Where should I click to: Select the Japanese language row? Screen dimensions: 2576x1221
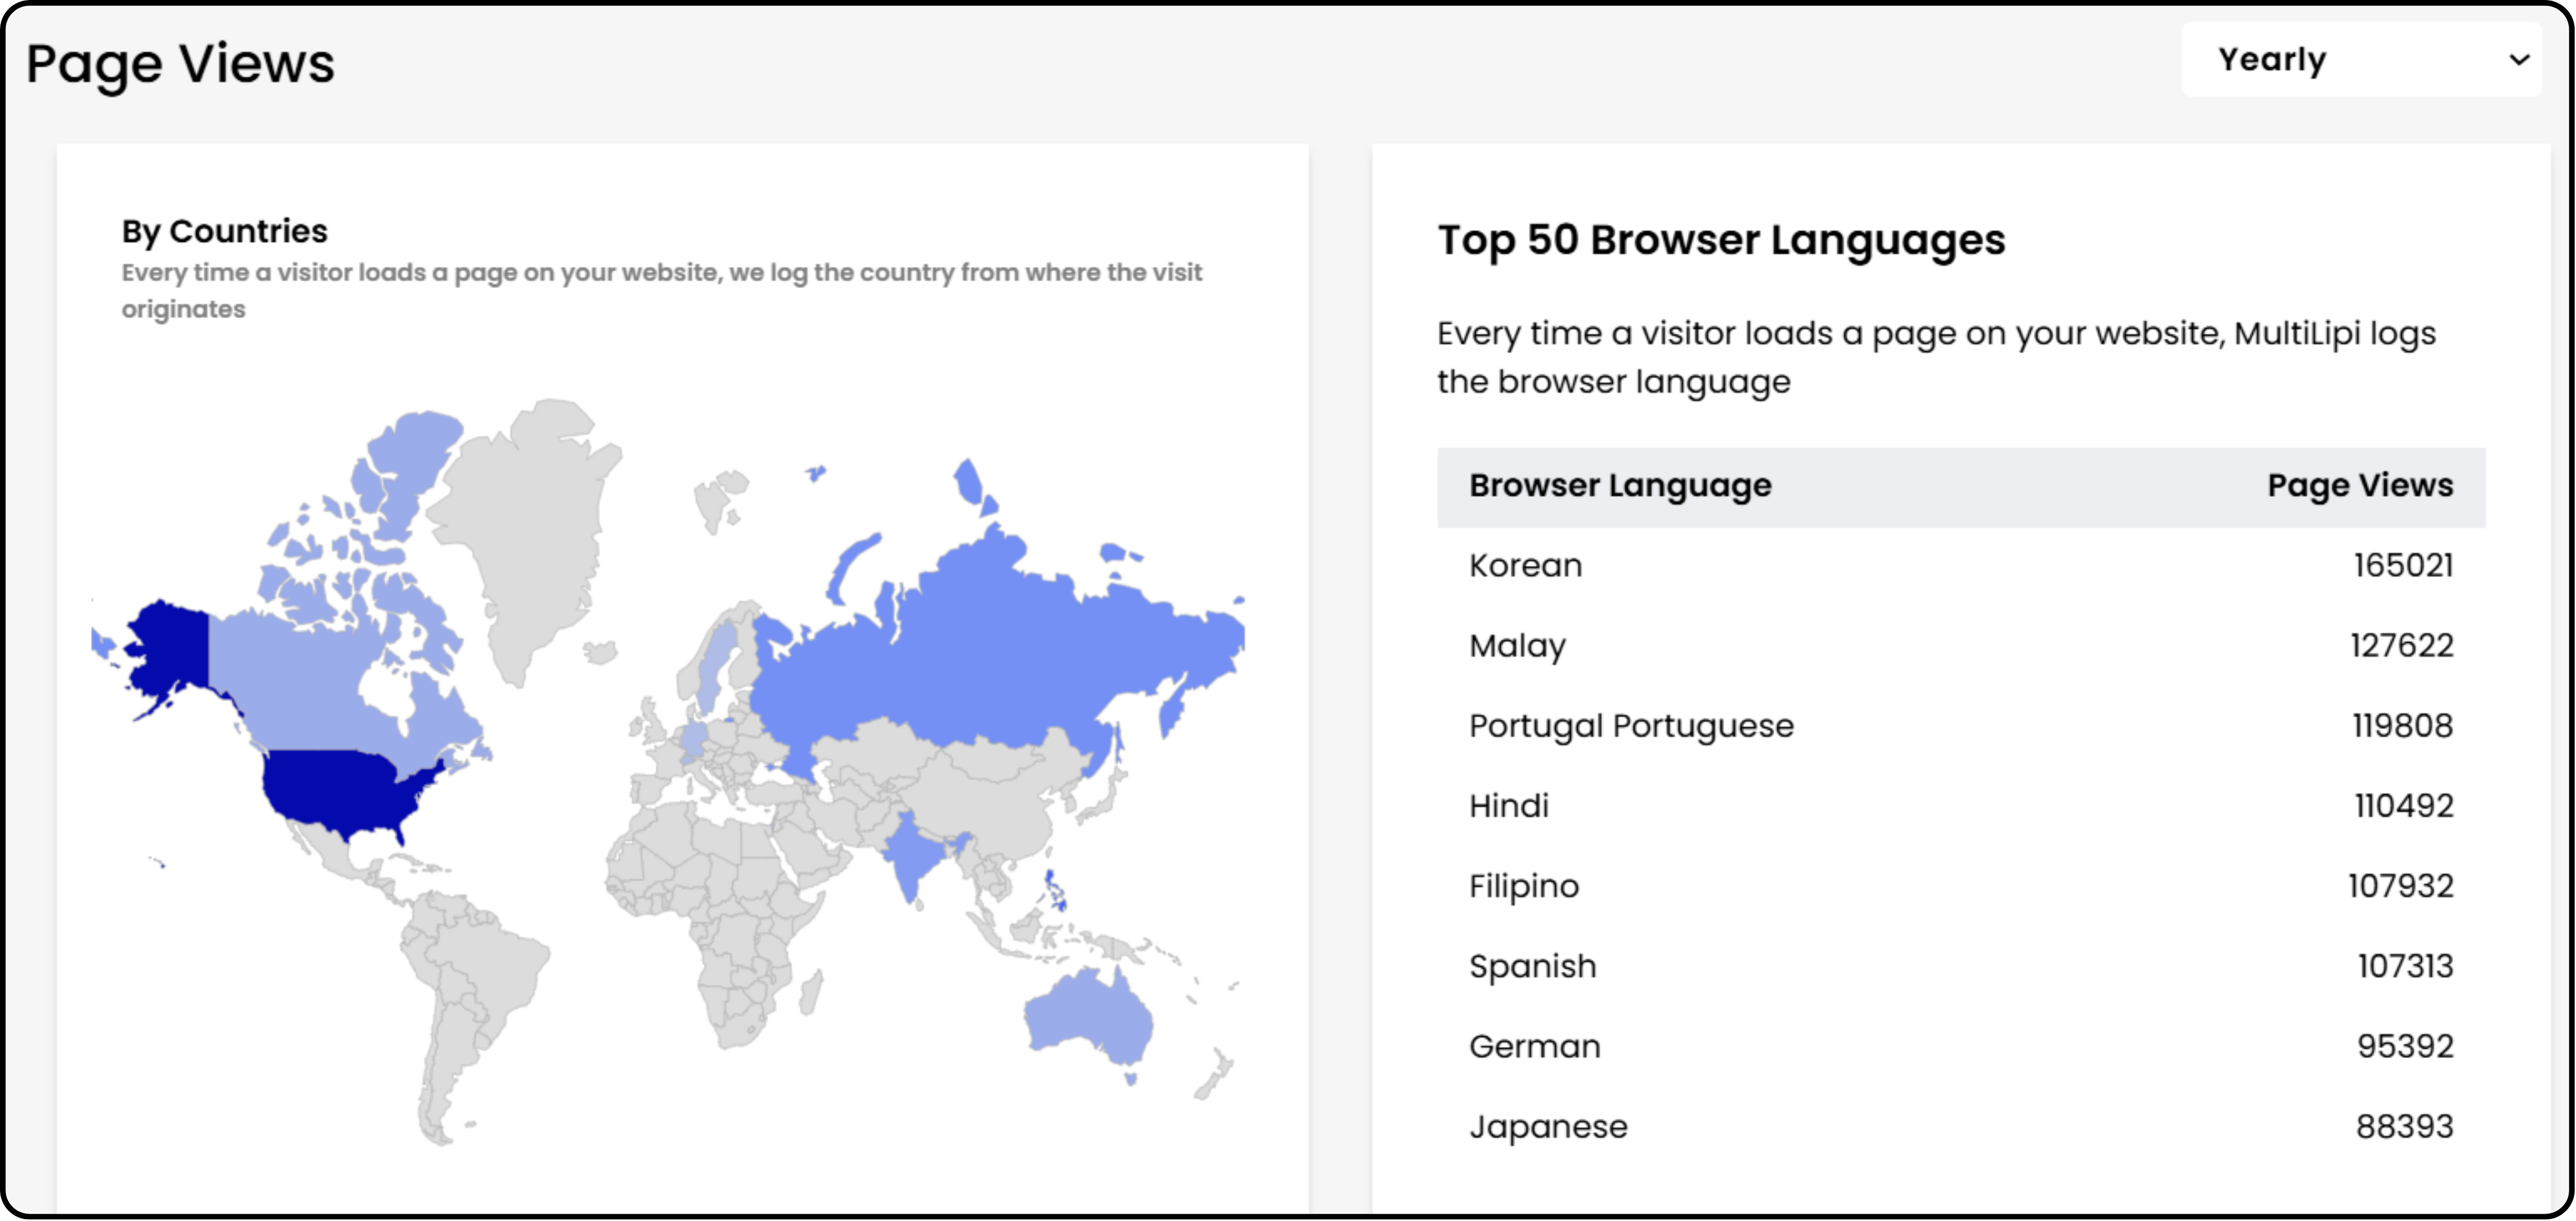click(x=1961, y=1126)
